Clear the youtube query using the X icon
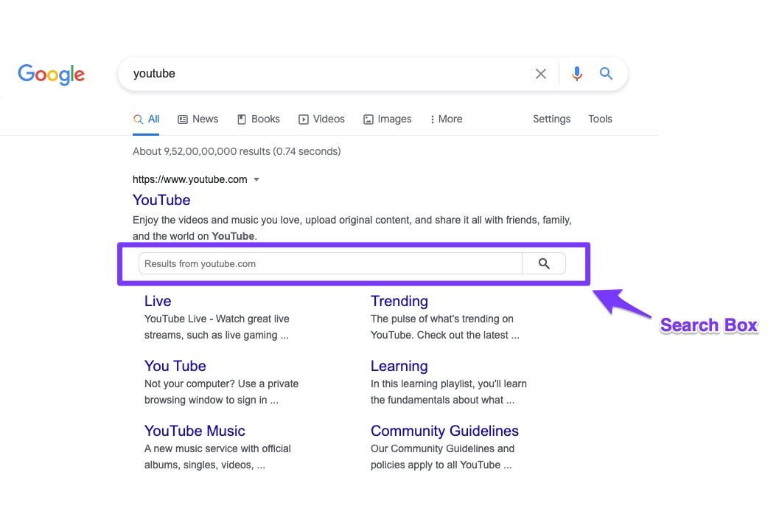Image resolution: width=779 pixels, height=506 pixels. click(540, 73)
